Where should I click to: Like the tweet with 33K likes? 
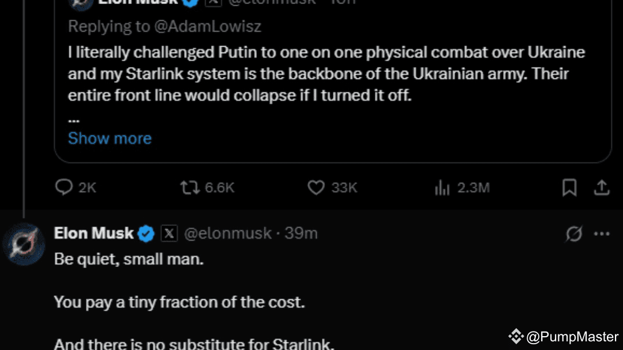[316, 187]
